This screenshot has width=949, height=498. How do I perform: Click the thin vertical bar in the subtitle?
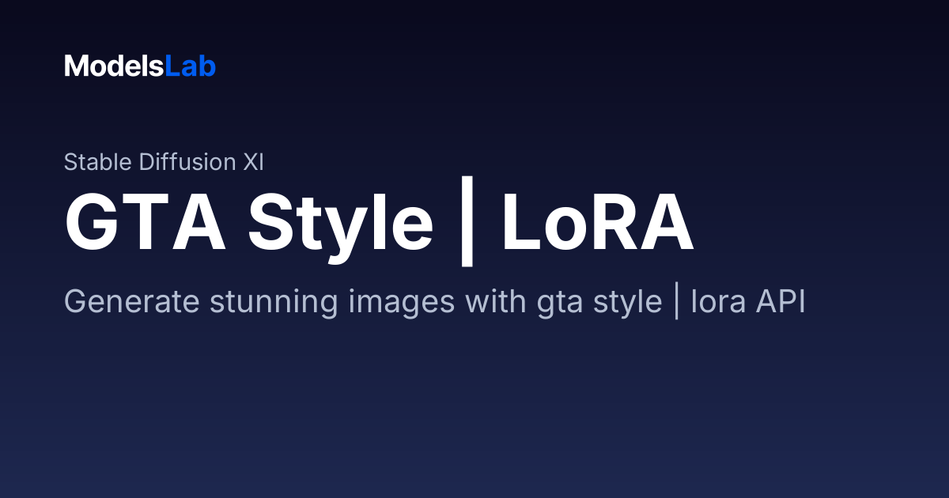tap(677, 304)
